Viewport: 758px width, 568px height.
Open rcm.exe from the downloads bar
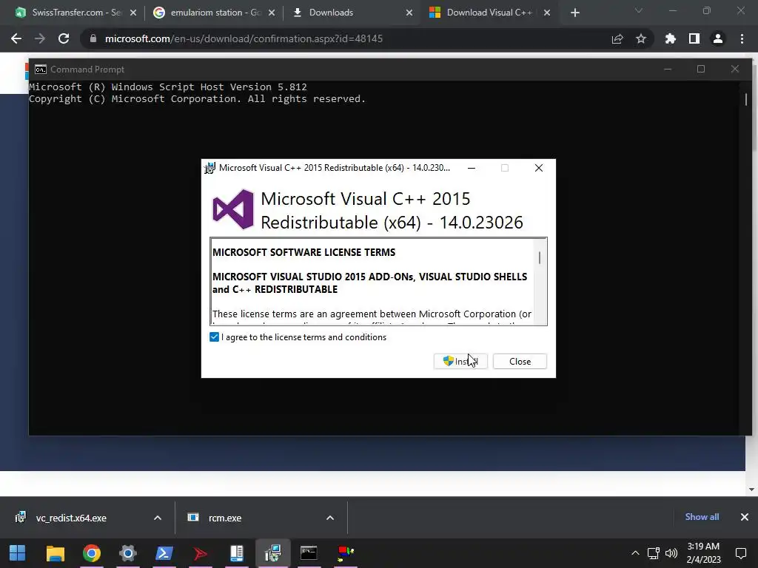225,518
